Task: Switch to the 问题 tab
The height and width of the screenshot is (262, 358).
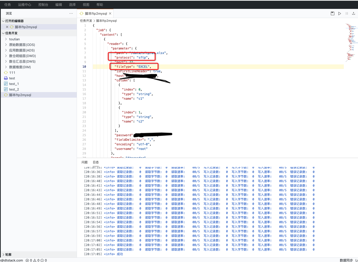Action: (x=84, y=162)
